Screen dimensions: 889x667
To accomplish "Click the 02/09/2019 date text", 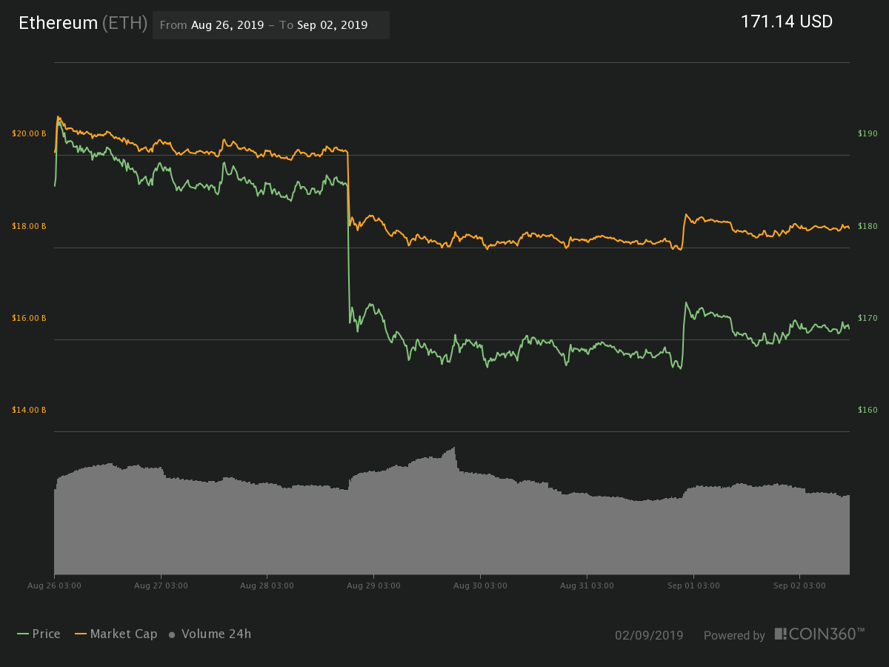I will [x=650, y=635].
